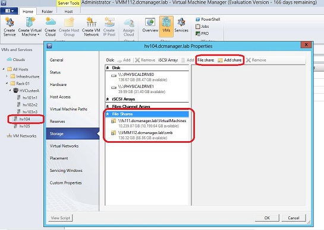Screen dimensions: 324x230
Task: Close the hv104 Properties dialog
Action: (x=306, y=44)
